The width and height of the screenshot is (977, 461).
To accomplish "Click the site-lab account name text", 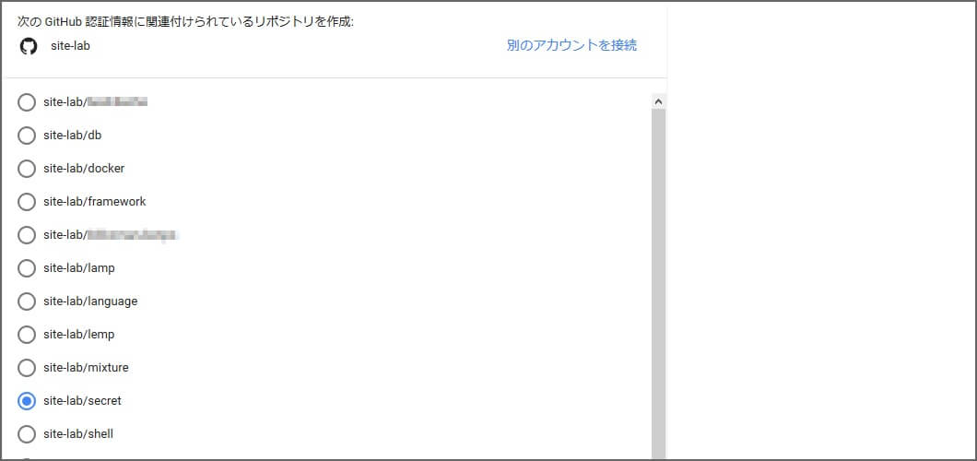I will (x=70, y=45).
